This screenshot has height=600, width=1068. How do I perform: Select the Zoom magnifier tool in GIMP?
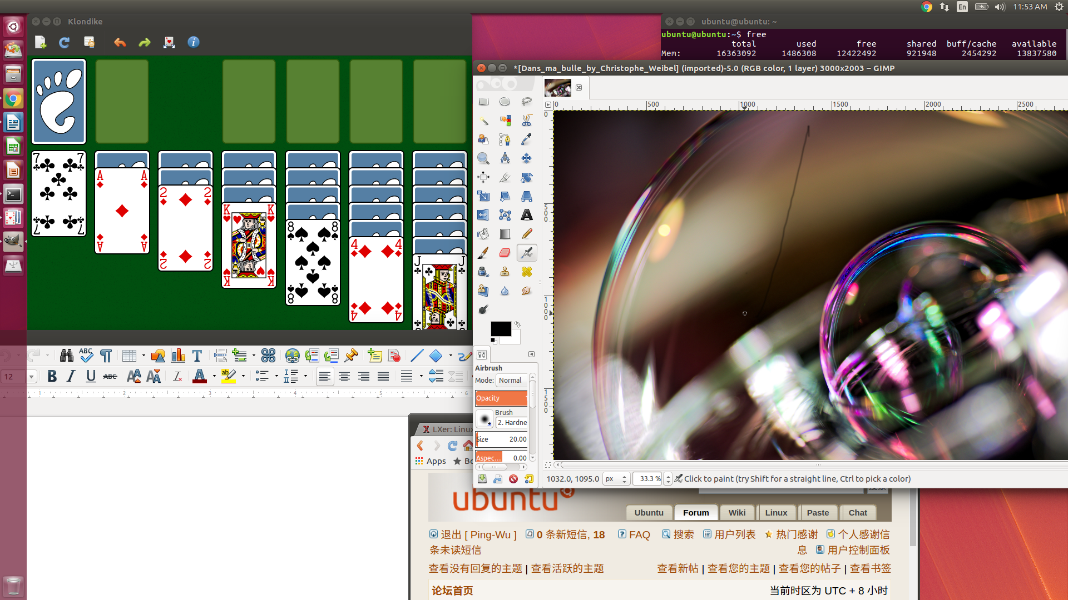(x=483, y=158)
